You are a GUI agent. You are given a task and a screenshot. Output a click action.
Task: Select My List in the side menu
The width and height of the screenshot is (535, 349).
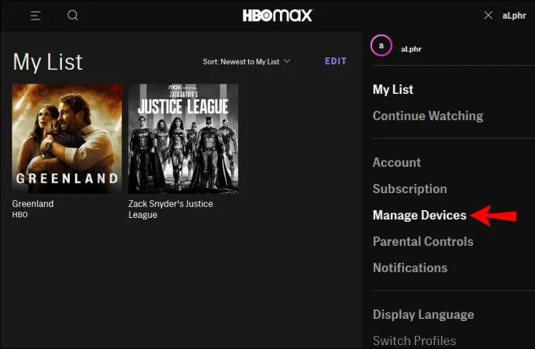pos(392,90)
